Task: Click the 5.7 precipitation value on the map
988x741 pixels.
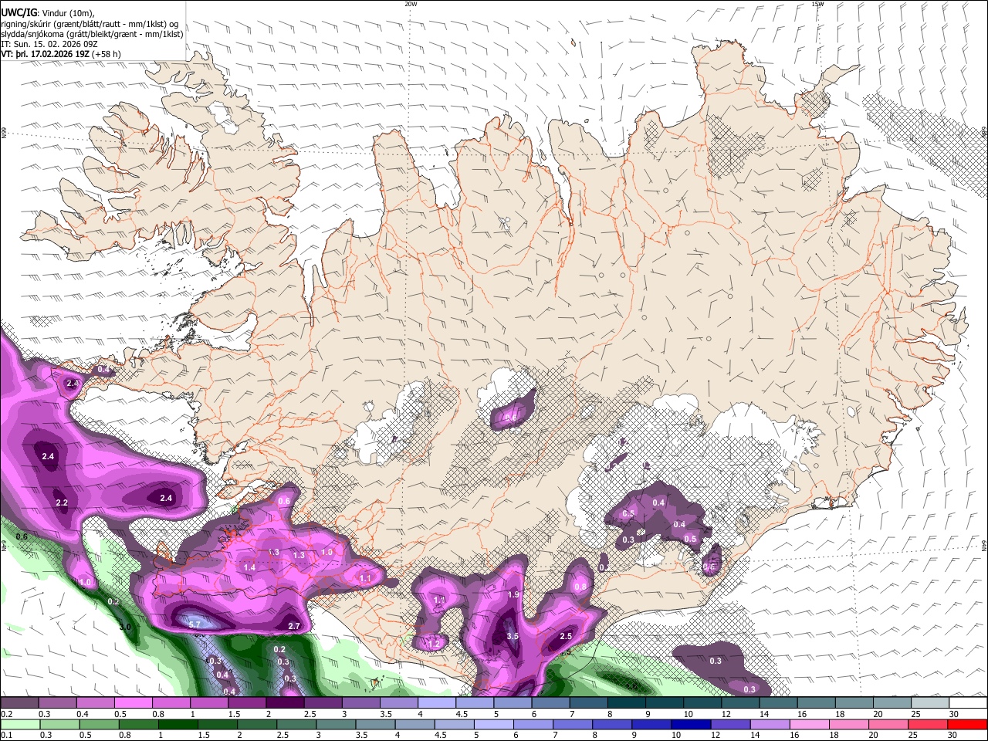Action: [195, 624]
